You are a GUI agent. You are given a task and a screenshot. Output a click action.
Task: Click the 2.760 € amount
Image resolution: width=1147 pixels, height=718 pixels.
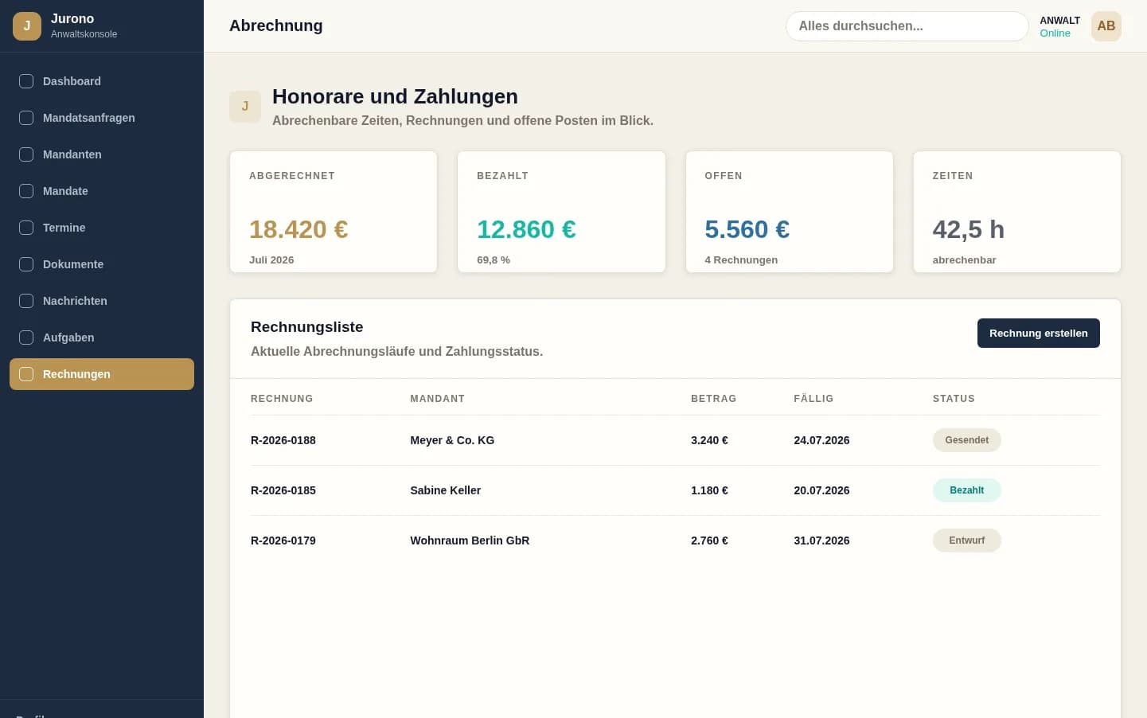pyautogui.click(x=709, y=540)
